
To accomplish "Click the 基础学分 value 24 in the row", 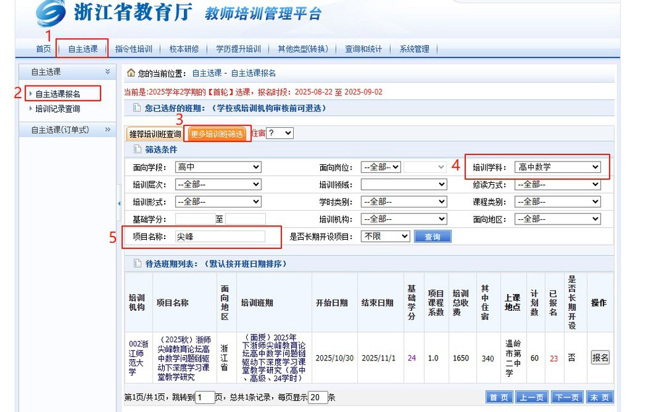I will (x=412, y=358).
